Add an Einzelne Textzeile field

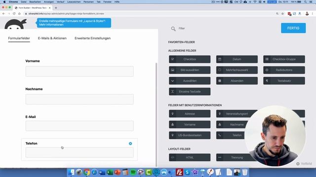tap(190, 91)
